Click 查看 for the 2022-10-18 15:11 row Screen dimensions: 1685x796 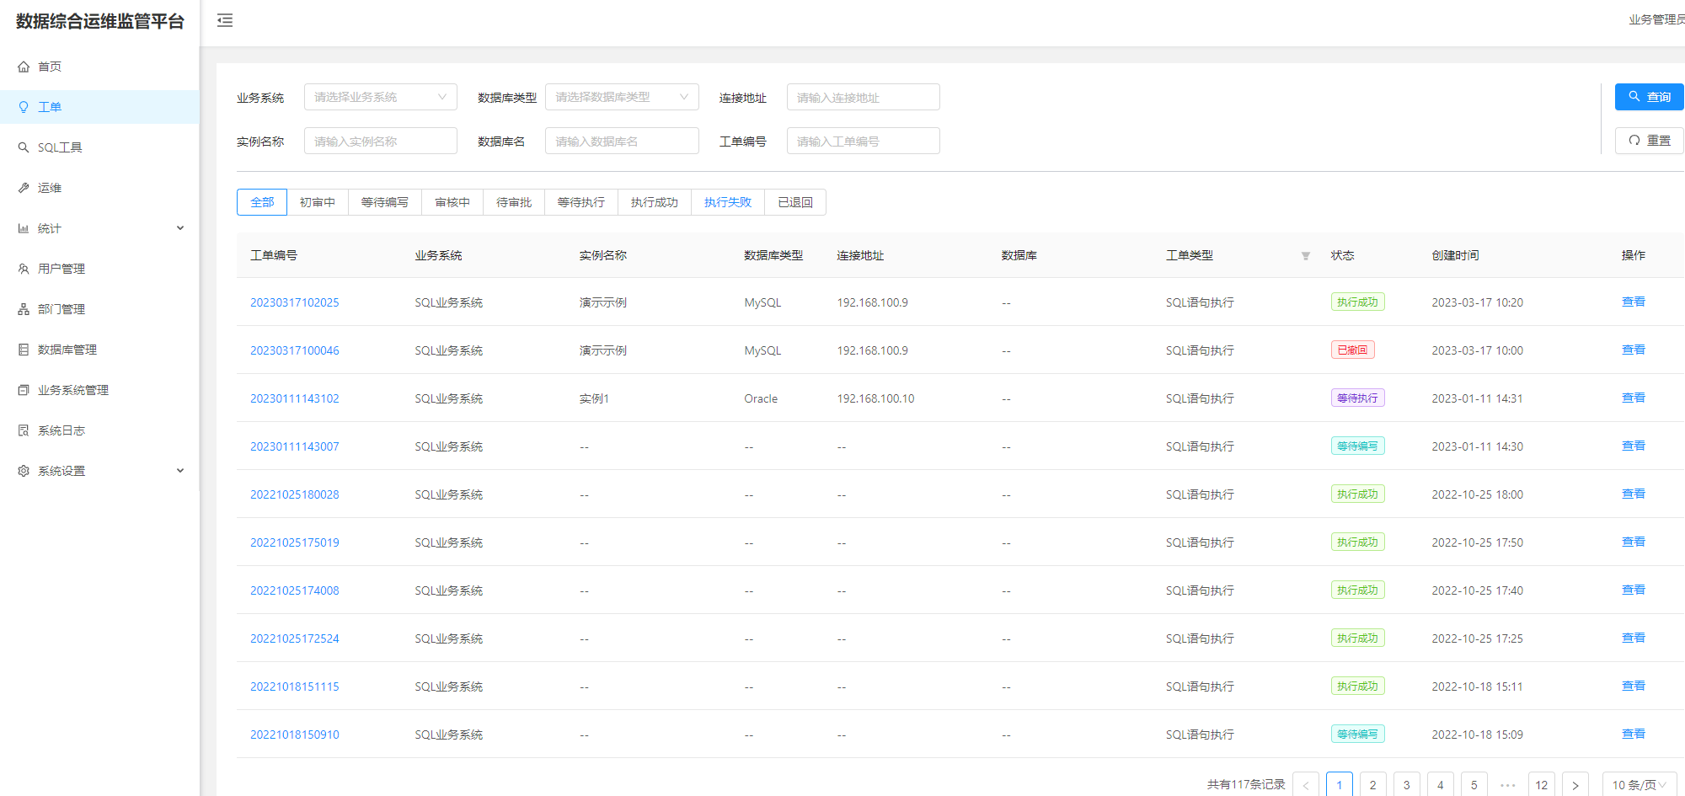(1634, 686)
